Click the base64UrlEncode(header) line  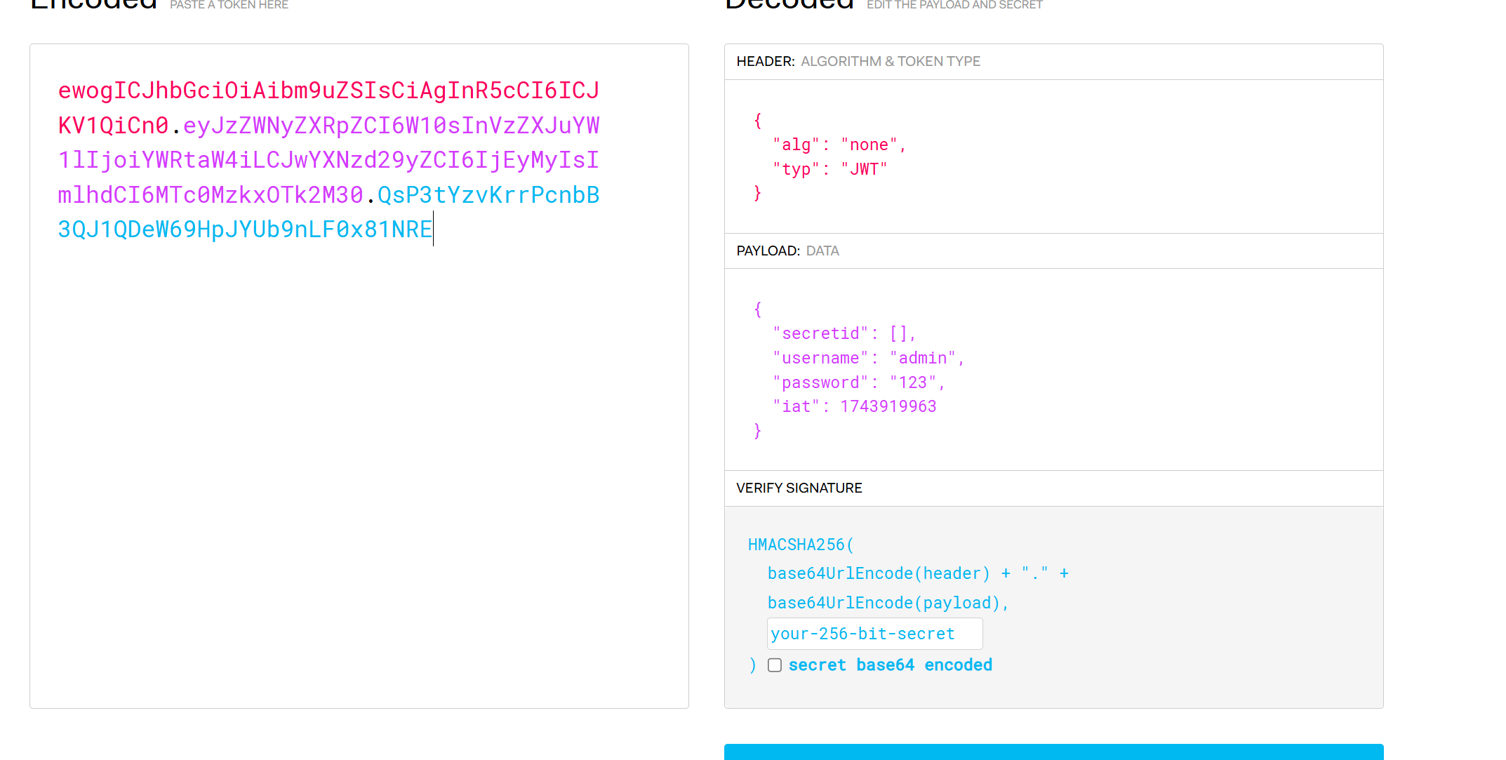click(x=879, y=574)
